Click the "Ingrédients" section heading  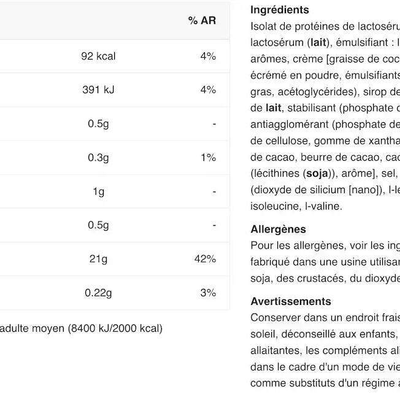click(x=280, y=10)
